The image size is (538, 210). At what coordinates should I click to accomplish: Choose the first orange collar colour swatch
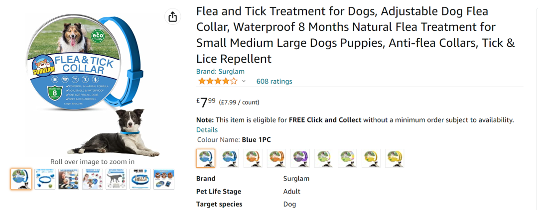click(253, 158)
